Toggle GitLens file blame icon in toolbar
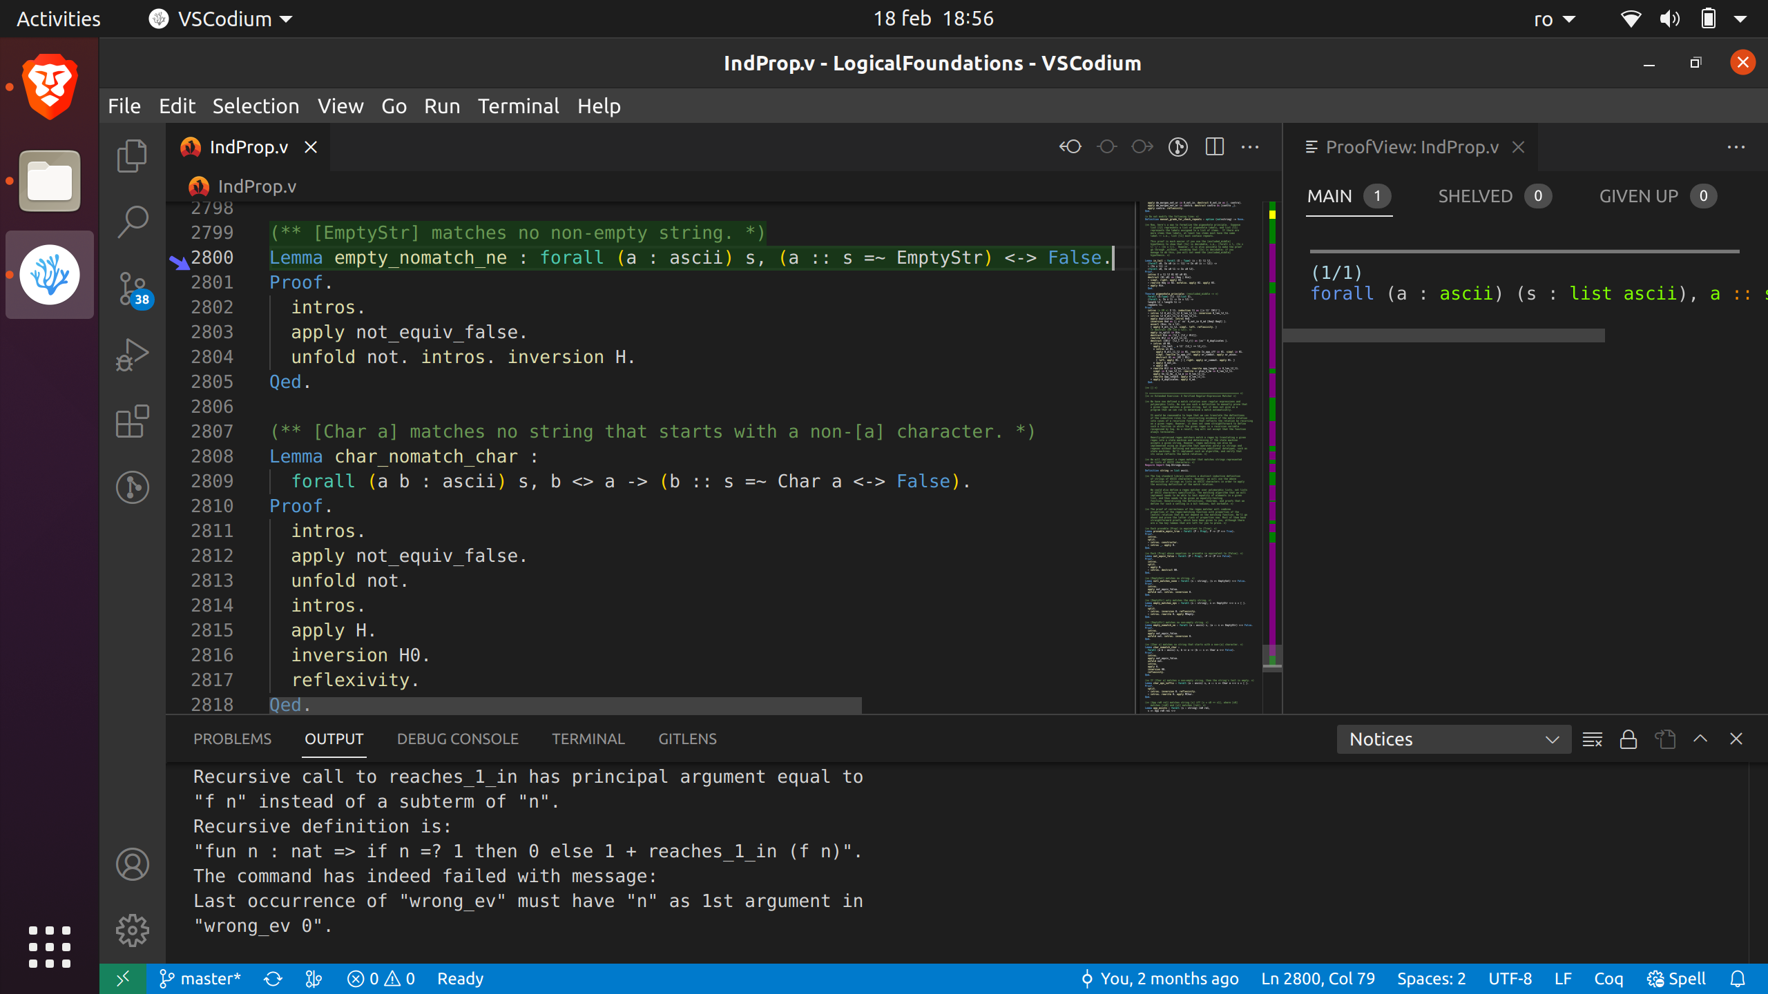The width and height of the screenshot is (1768, 994). (1178, 147)
